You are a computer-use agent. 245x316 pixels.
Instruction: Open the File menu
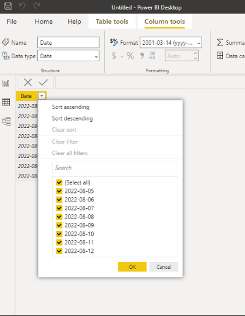click(x=12, y=21)
